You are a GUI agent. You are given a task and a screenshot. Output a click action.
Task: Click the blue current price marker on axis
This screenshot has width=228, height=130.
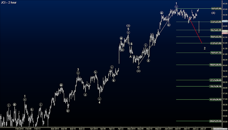click(x=225, y=21)
